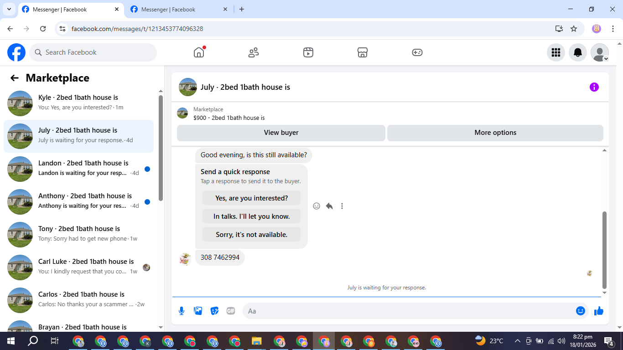Open the Notifications bell
The width and height of the screenshot is (623, 350).
click(x=578, y=52)
